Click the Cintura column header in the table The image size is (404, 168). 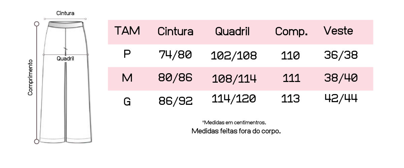click(175, 32)
